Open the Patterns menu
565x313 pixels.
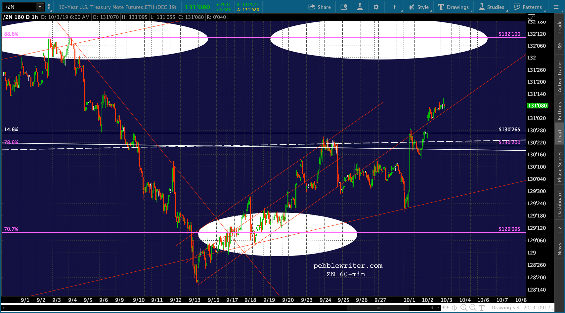(528, 7)
